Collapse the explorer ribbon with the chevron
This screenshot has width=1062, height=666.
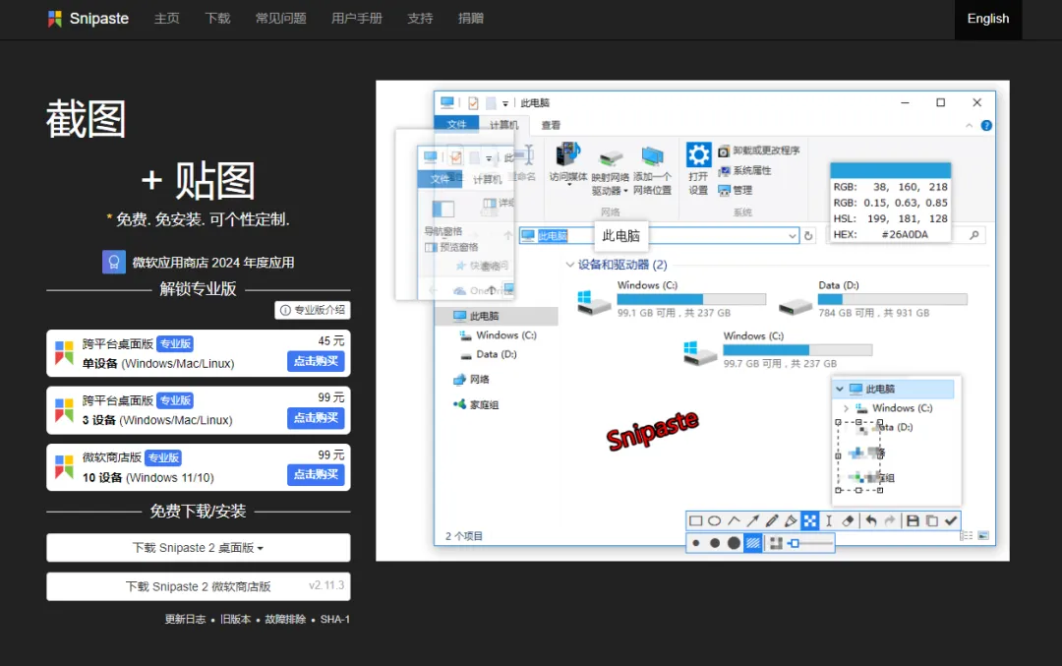click(970, 125)
